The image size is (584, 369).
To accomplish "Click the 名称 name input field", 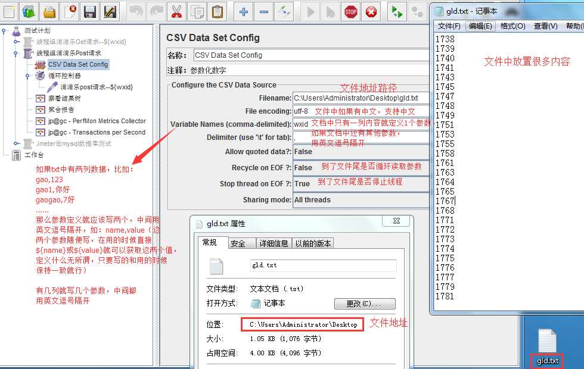I will (x=311, y=55).
